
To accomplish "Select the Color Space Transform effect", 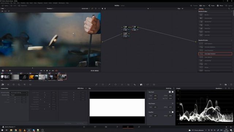I will 215,54.
